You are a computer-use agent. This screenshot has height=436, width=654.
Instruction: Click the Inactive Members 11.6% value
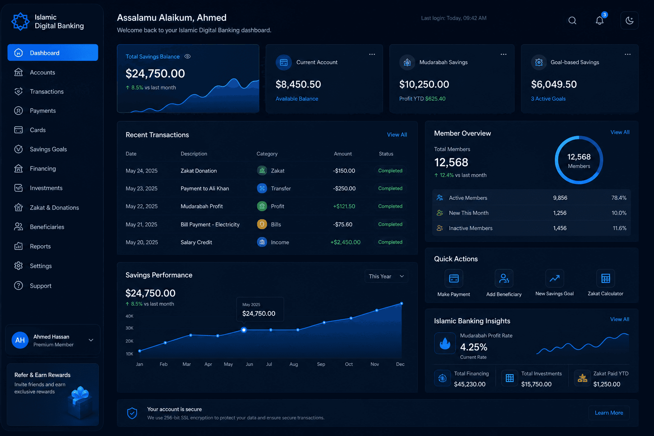(x=620, y=228)
